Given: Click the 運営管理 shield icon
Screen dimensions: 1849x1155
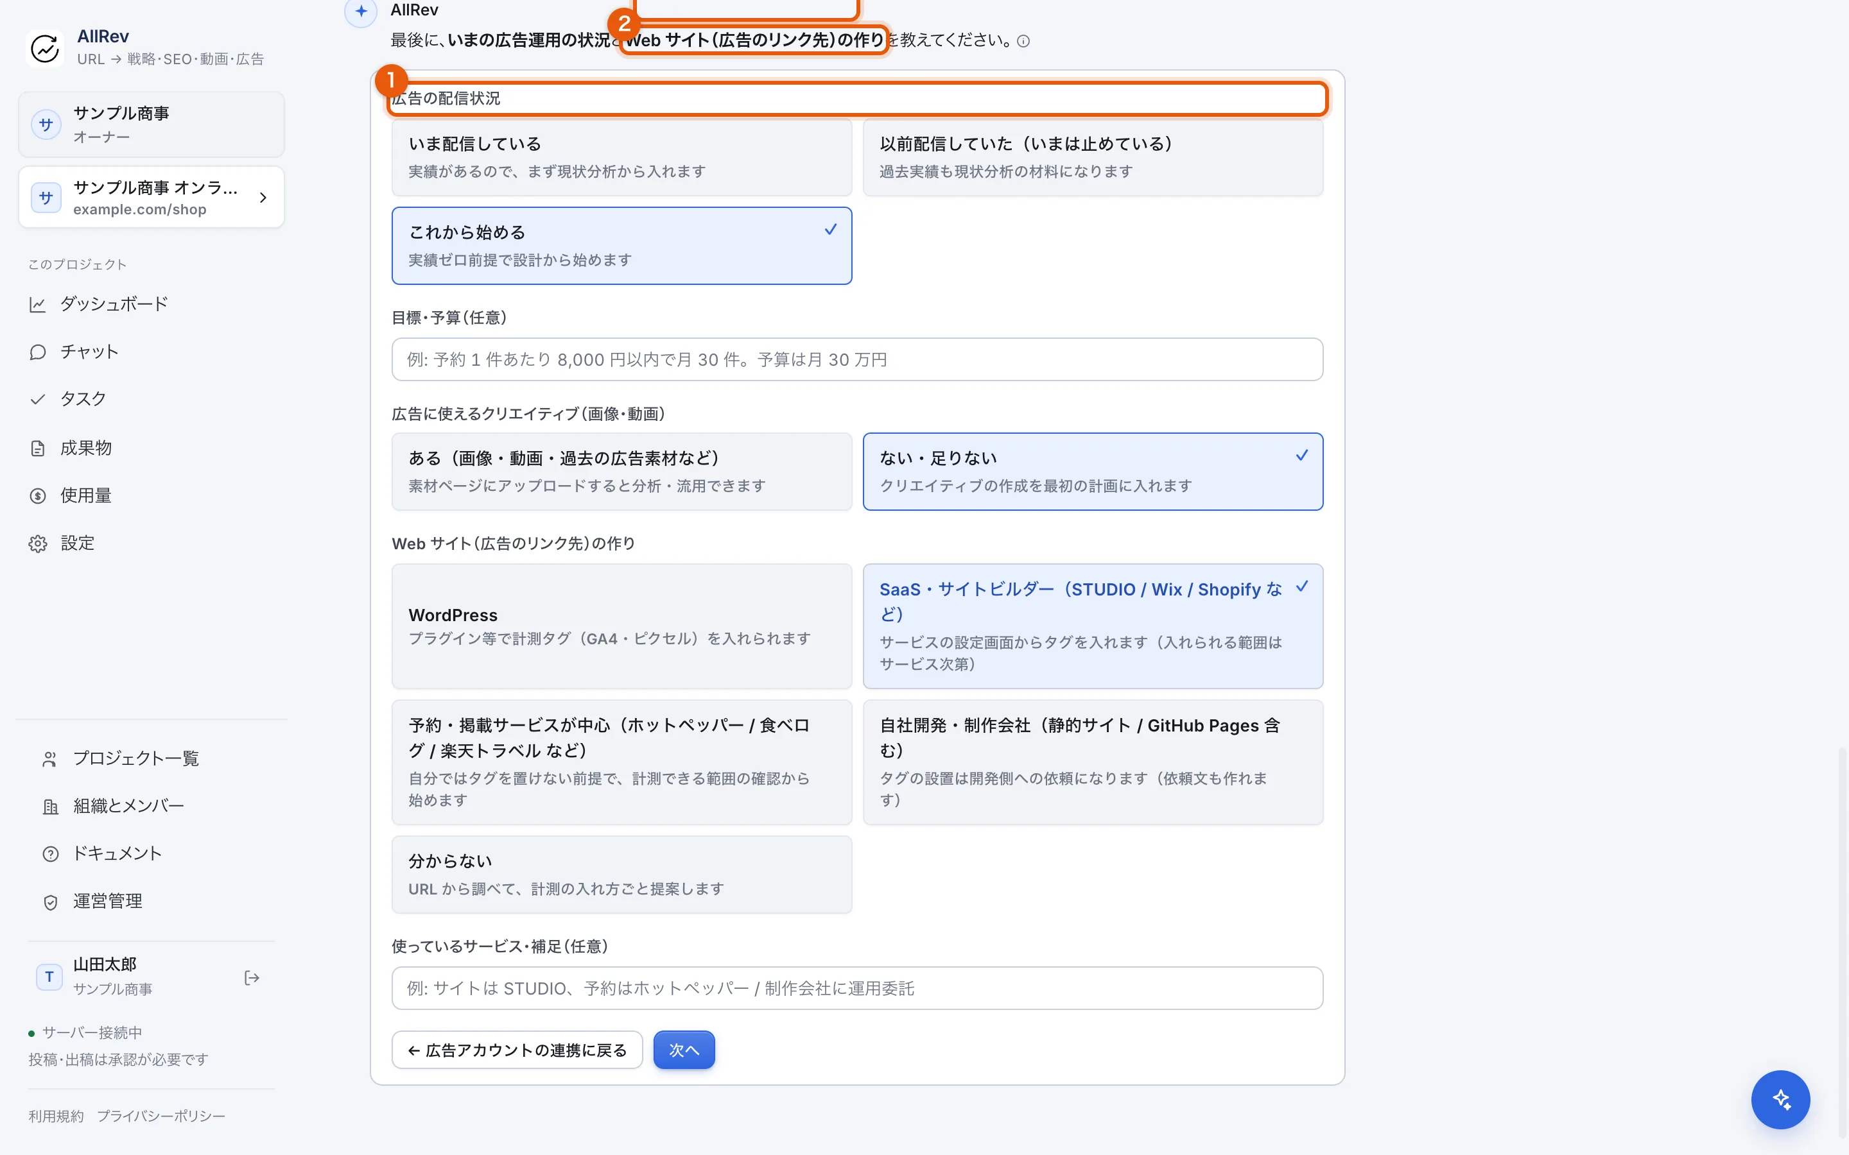Looking at the screenshot, I should pyautogui.click(x=51, y=902).
